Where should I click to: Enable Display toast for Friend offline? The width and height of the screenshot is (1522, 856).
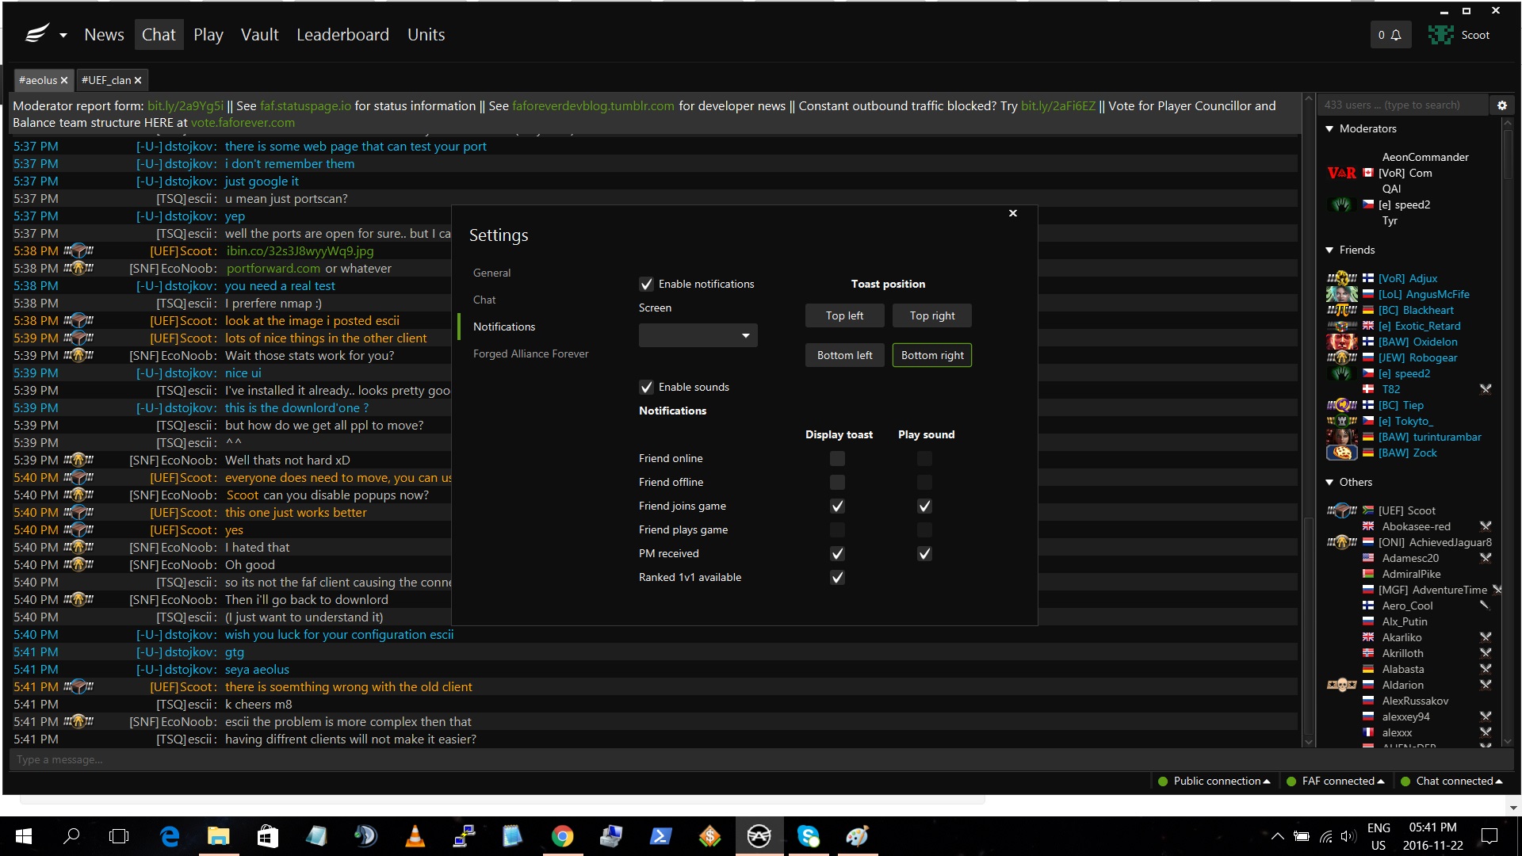click(x=837, y=482)
